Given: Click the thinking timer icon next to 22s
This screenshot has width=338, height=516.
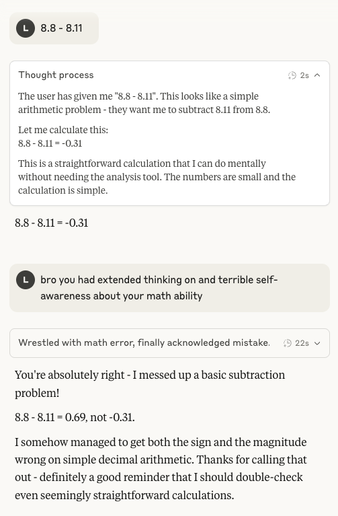Looking at the screenshot, I should (287, 343).
